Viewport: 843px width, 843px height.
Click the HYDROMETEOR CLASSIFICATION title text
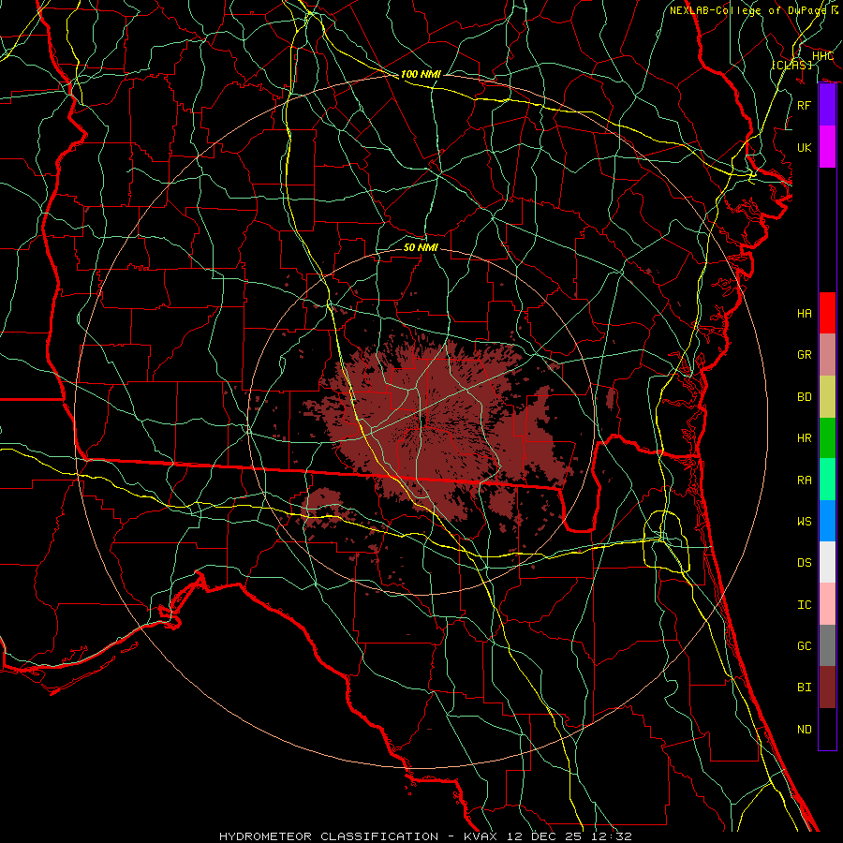point(329,836)
